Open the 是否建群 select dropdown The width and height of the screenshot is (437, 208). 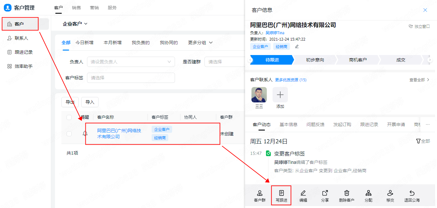(225, 62)
